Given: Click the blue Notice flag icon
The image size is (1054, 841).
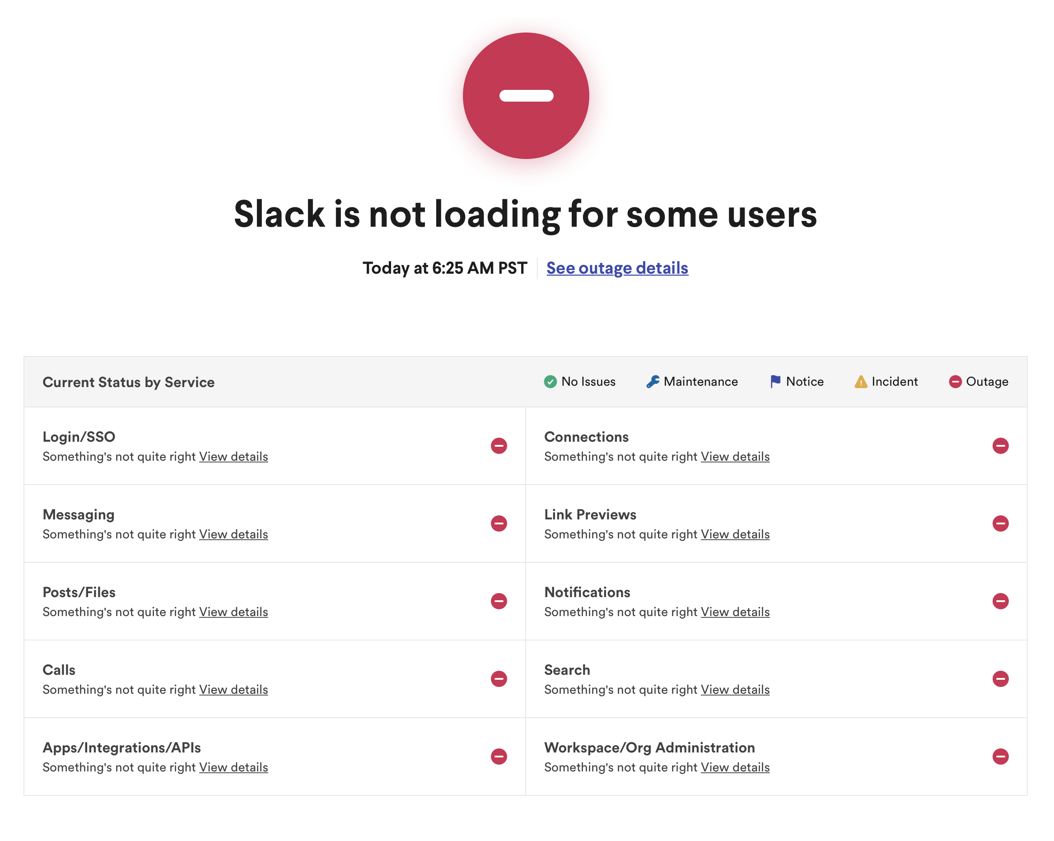Looking at the screenshot, I should point(775,381).
